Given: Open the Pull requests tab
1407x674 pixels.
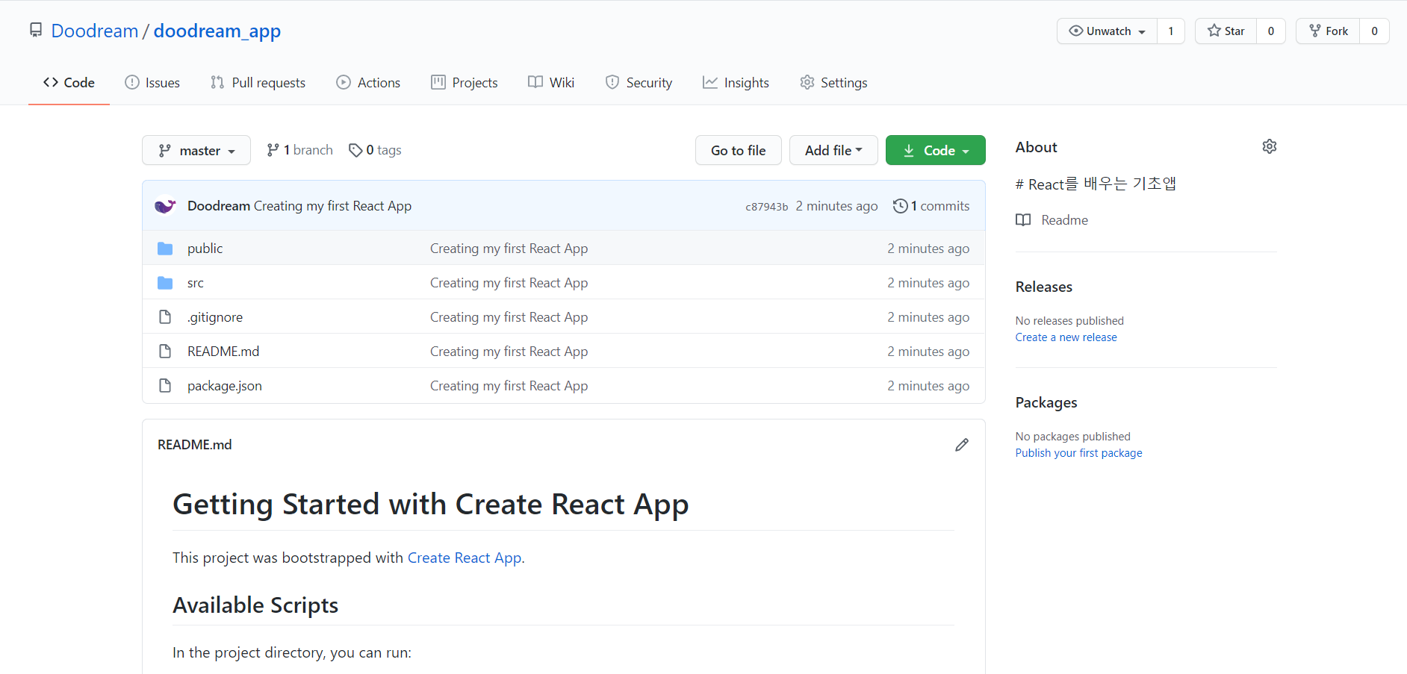Looking at the screenshot, I should click(x=258, y=83).
